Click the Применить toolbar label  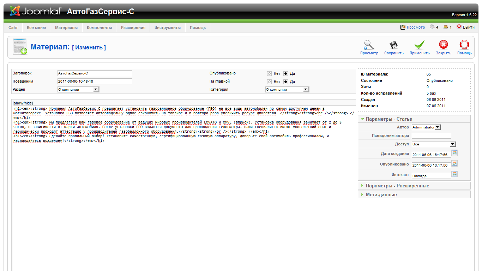pos(420,53)
